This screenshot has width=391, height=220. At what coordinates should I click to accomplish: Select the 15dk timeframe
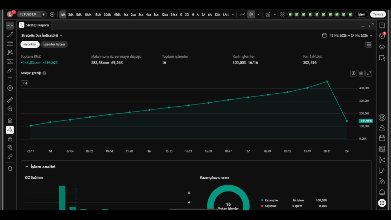click(x=97, y=14)
